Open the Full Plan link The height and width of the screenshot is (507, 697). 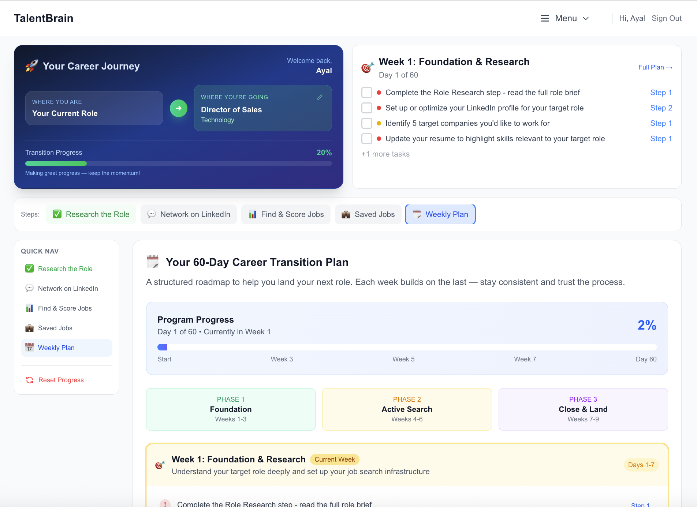[x=655, y=67]
